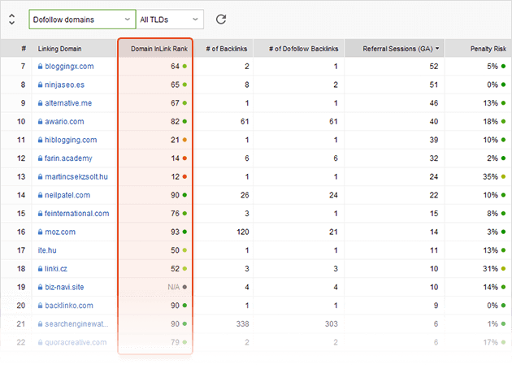This screenshot has width=512, height=373.
Task: Click the Penalty Risk column header
Action: coord(490,49)
